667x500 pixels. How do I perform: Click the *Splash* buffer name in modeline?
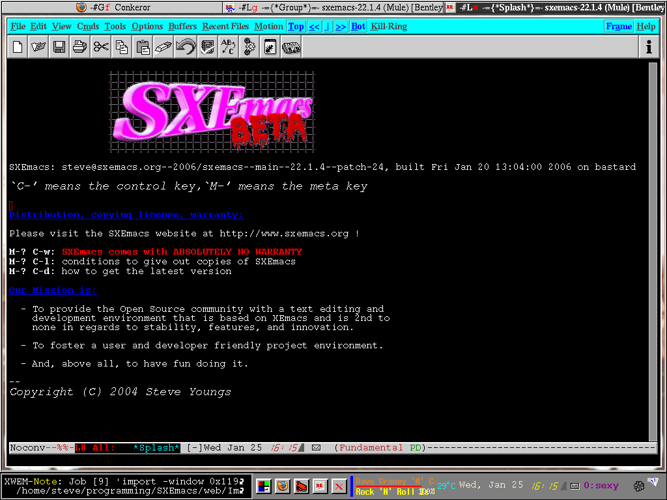point(156,448)
